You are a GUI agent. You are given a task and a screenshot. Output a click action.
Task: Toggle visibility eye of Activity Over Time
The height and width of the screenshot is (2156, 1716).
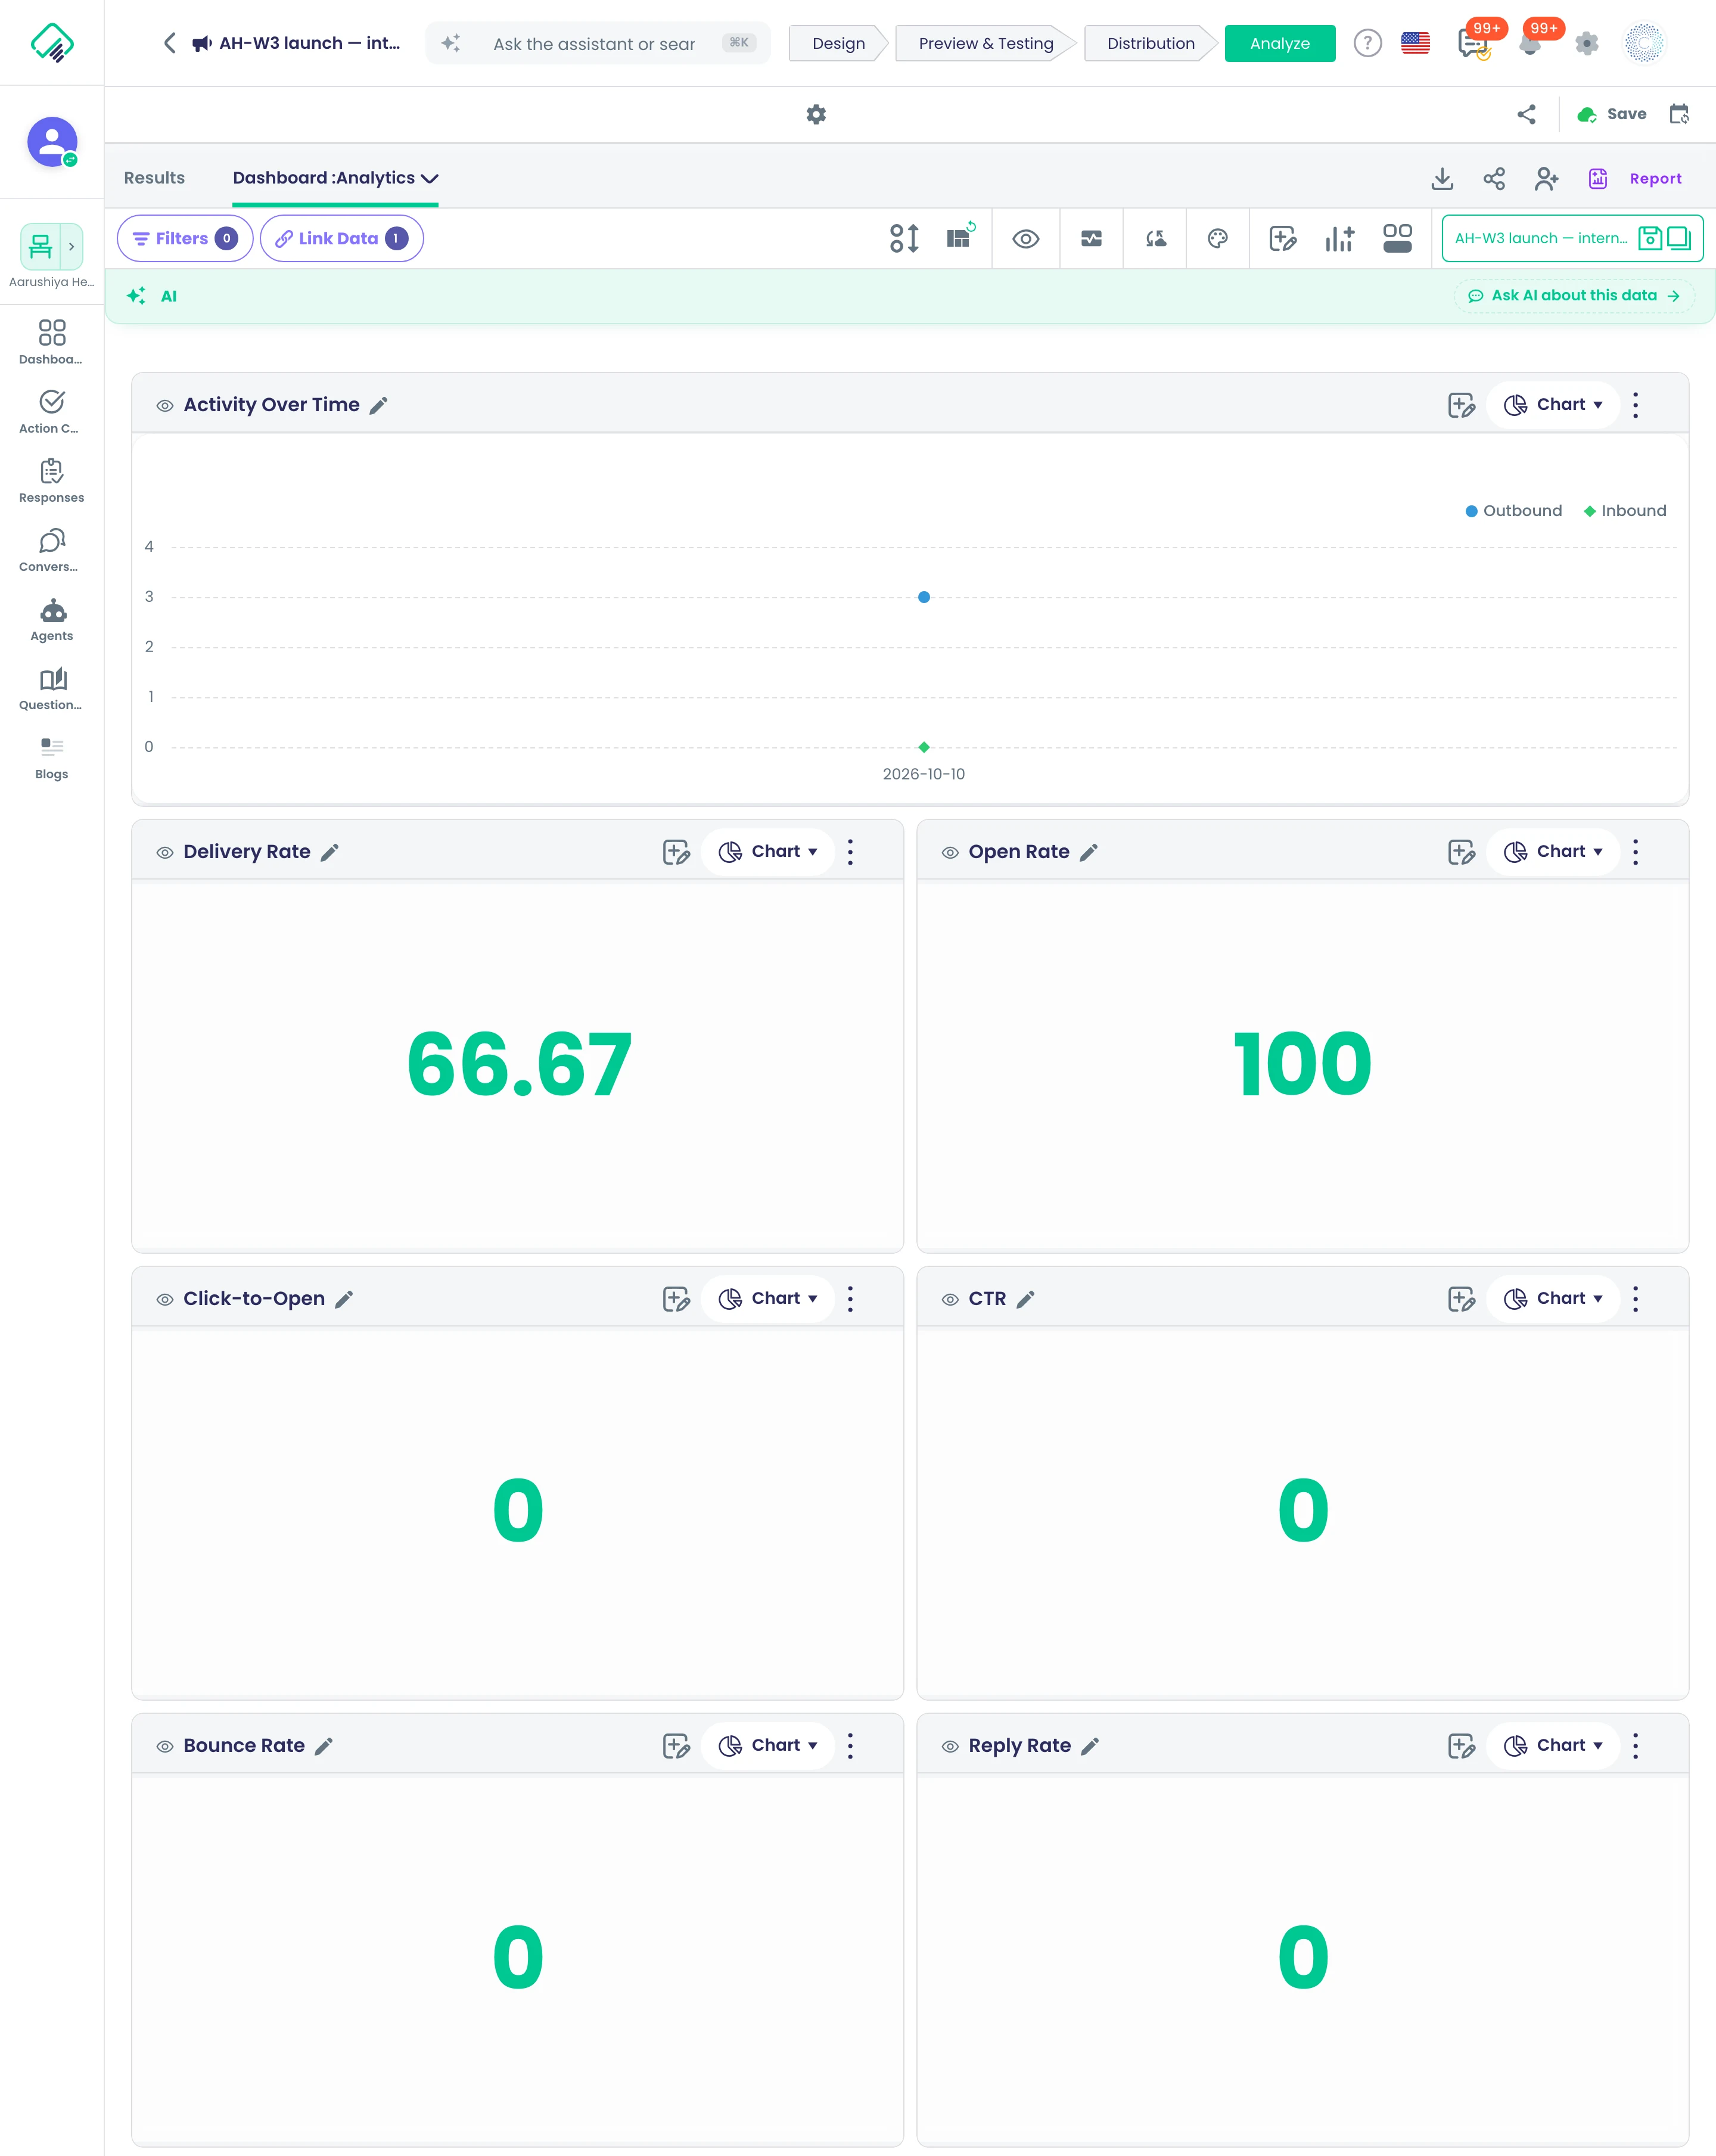(x=165, y=405)
